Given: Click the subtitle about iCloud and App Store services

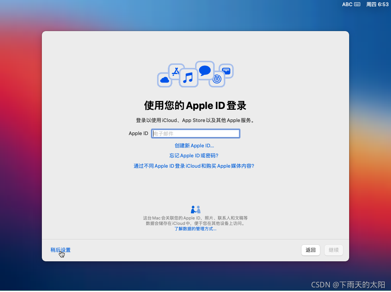Looking at the screenshot, I should 195,120.
